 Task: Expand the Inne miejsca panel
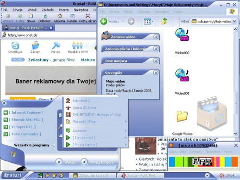point(156,60)
